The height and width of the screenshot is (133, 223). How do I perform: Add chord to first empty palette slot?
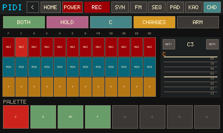coord(125,117)
